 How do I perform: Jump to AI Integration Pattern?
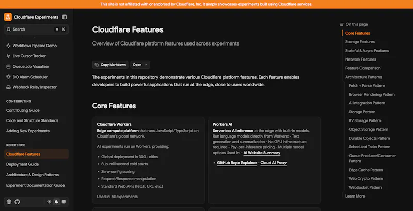click(x=367, y=103)
